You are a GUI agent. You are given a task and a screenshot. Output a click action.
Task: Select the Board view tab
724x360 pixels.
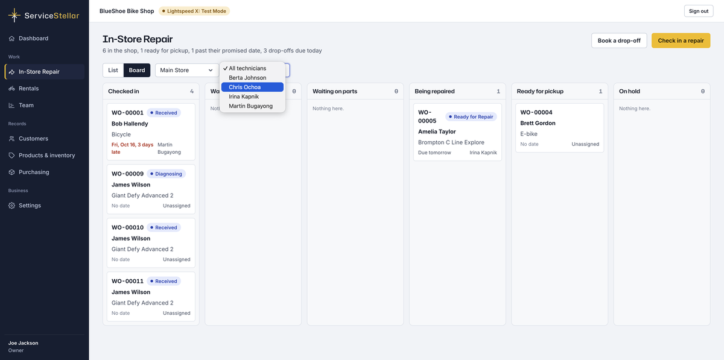(137, 71)
